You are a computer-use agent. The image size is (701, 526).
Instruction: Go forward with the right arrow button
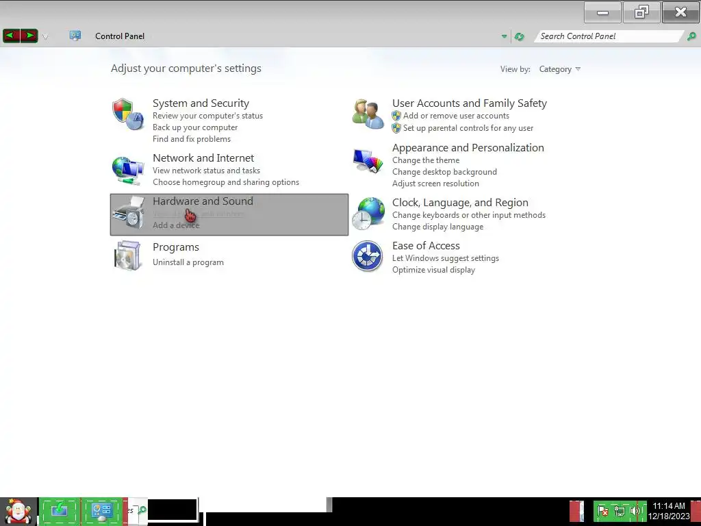coord(29,36)
